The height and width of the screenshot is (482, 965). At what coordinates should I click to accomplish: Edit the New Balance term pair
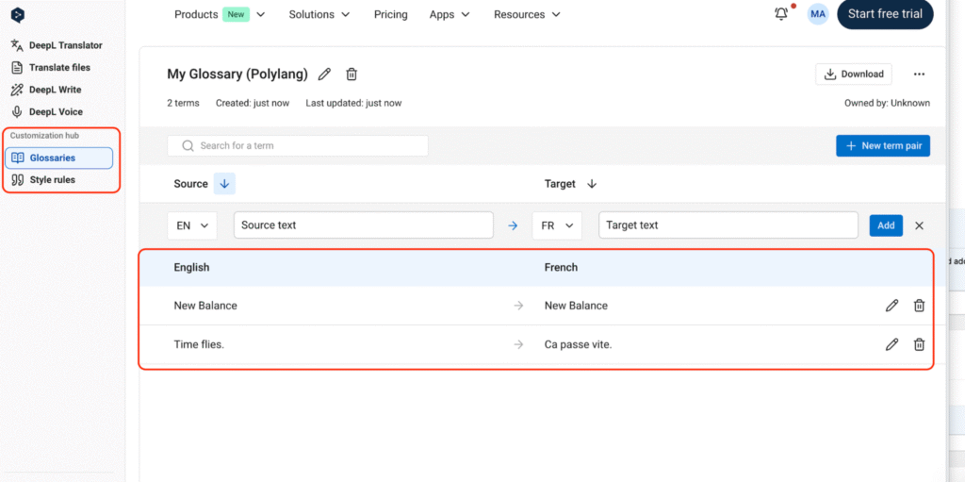coord(891,305)
